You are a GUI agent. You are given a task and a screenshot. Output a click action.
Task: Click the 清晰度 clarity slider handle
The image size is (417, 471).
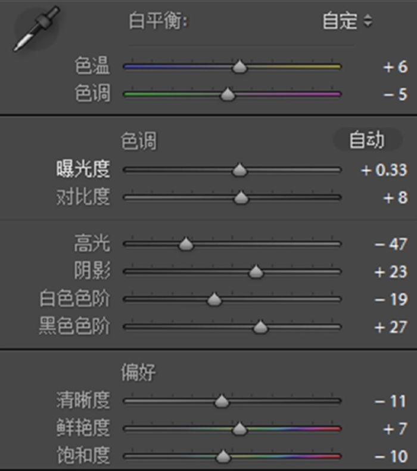click(222, 401)
